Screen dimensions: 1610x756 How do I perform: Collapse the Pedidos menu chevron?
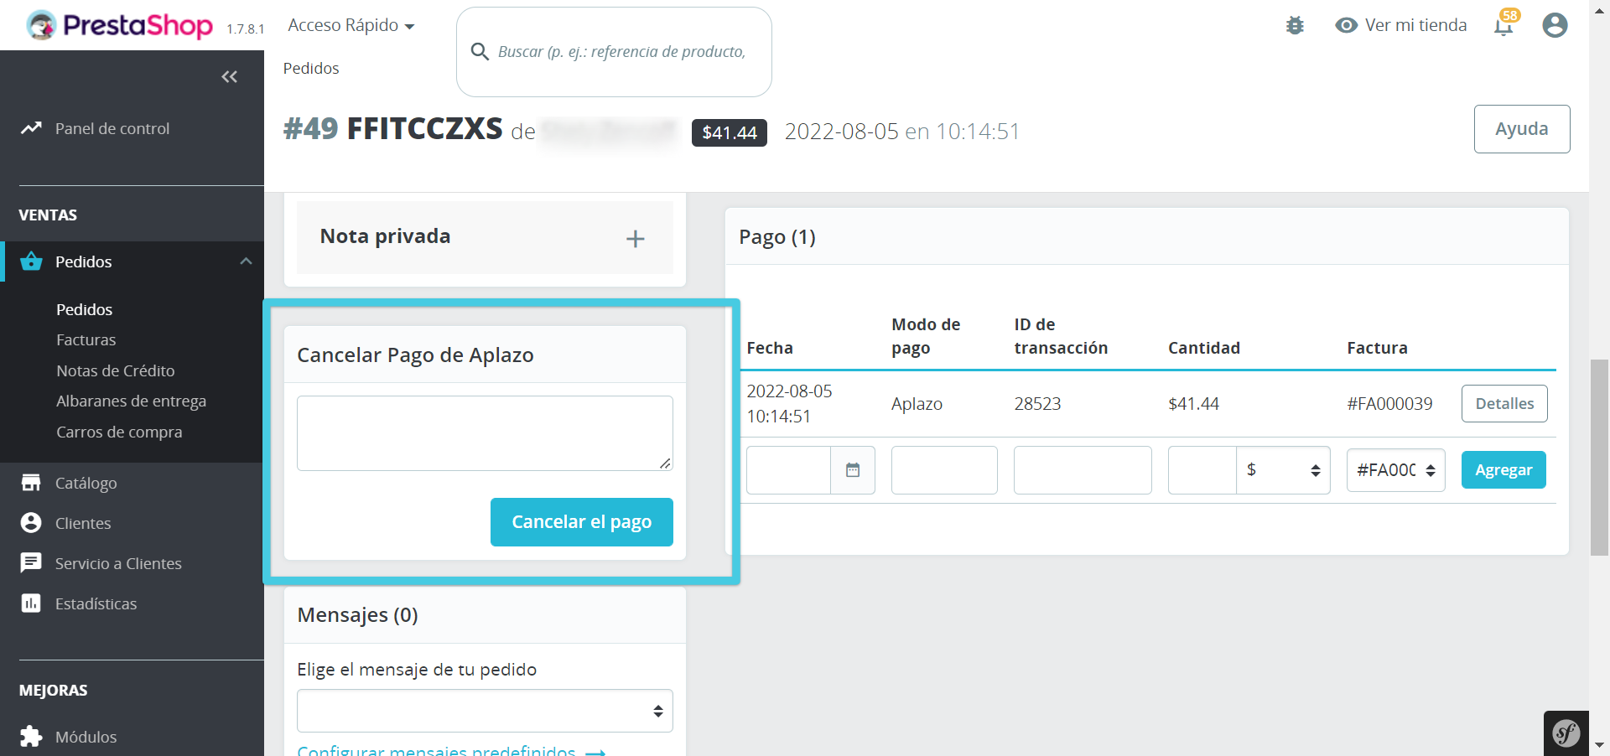246,261
